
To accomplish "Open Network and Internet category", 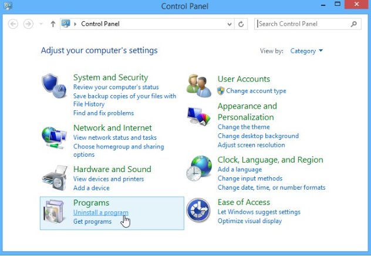I will (112, 128).
